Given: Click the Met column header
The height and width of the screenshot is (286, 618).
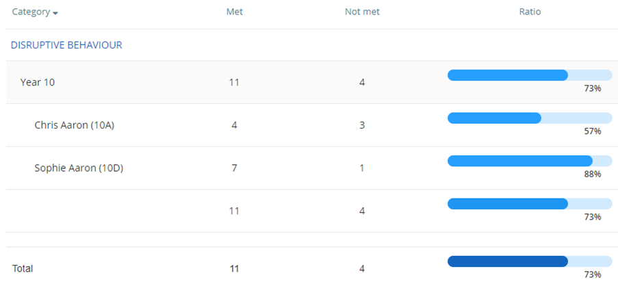Looking at the screenshot, I should pyautogui.click(x=235, y=12).
